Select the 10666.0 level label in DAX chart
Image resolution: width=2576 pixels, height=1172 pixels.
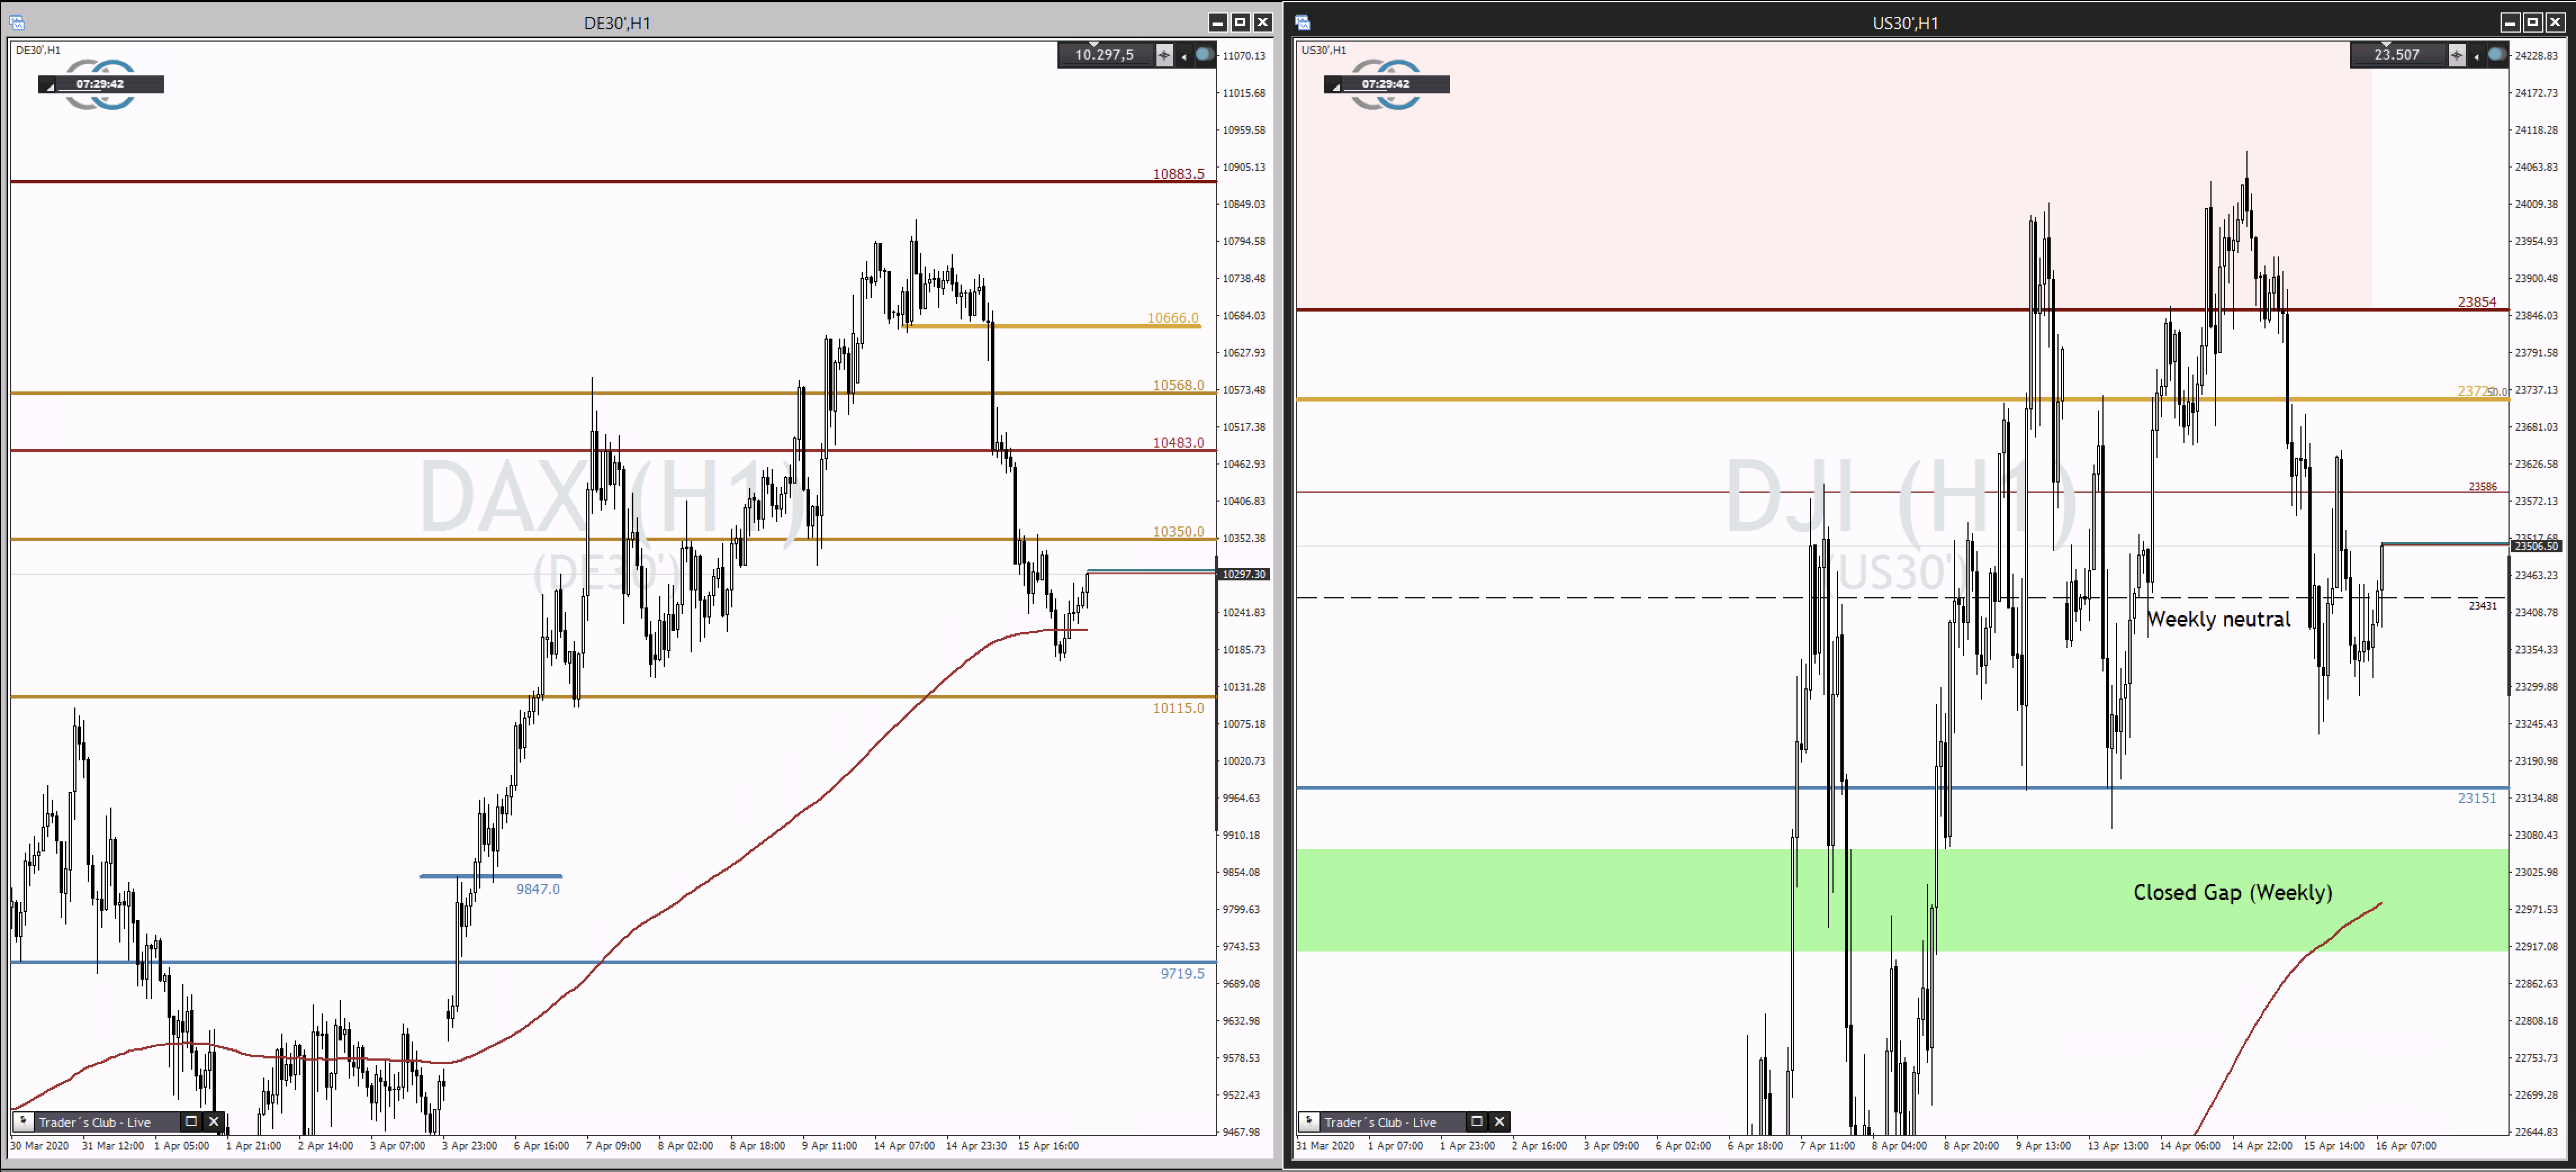click(1173, 318)
